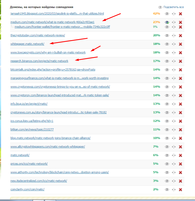Screen dimensions: 195x201
Task: Open thecryptotoday.com matic-network-review link
Action: click(x=38, y=35)
